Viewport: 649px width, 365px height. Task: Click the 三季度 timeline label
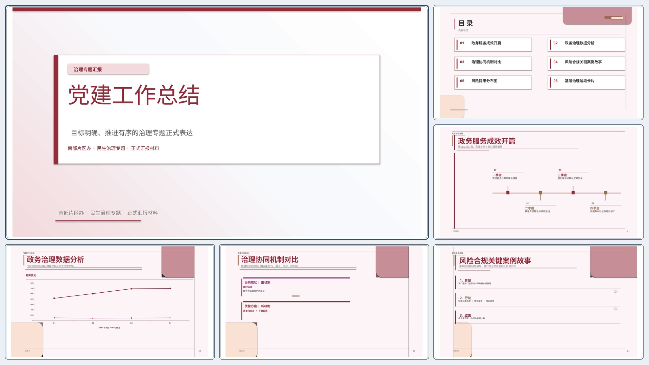[562, 175]
